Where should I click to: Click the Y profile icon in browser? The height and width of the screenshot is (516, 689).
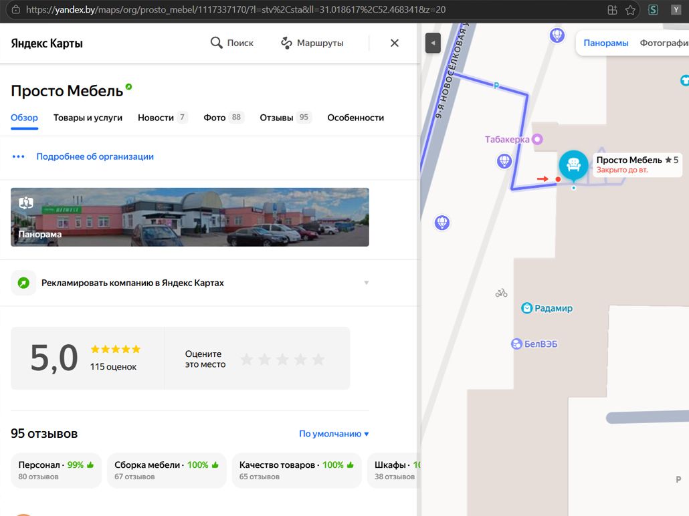point(676,9)
